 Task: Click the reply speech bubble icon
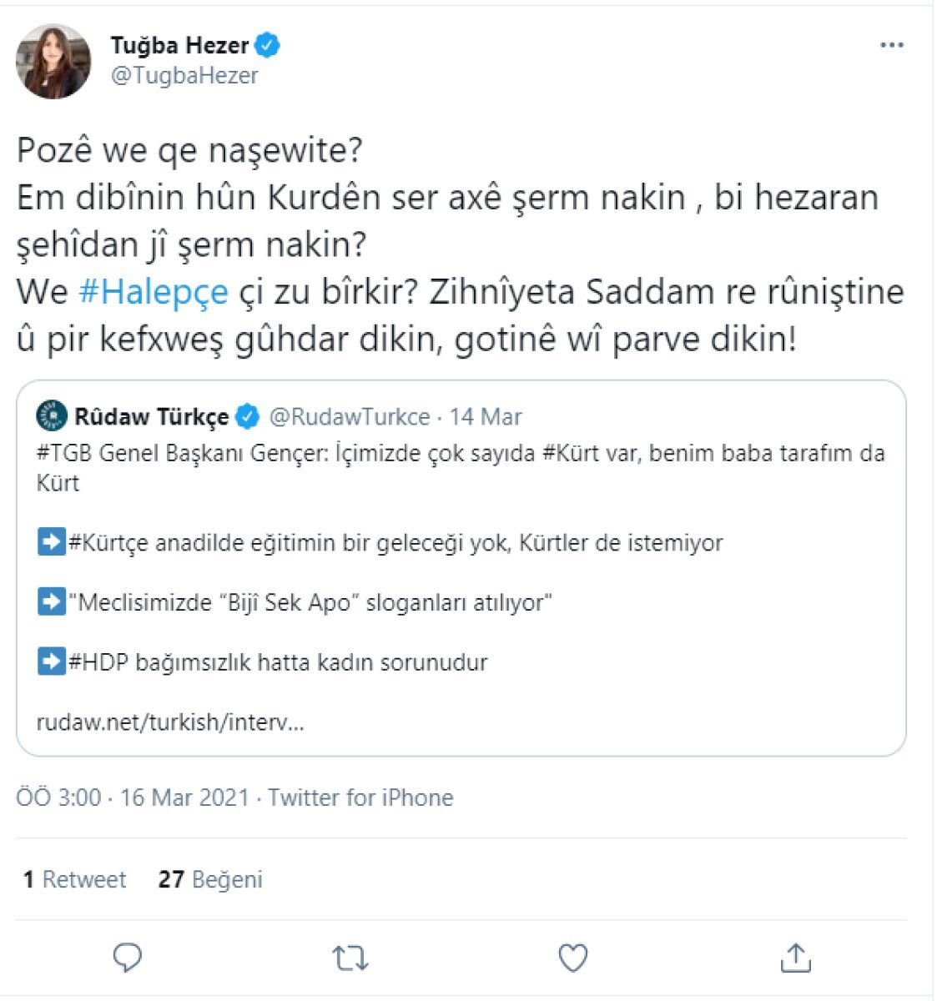click(x=128, y=958)
